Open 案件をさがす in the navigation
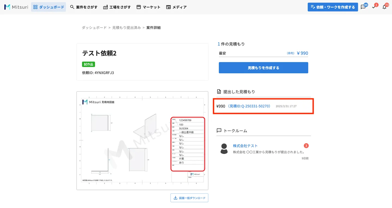 coord(84,7)
